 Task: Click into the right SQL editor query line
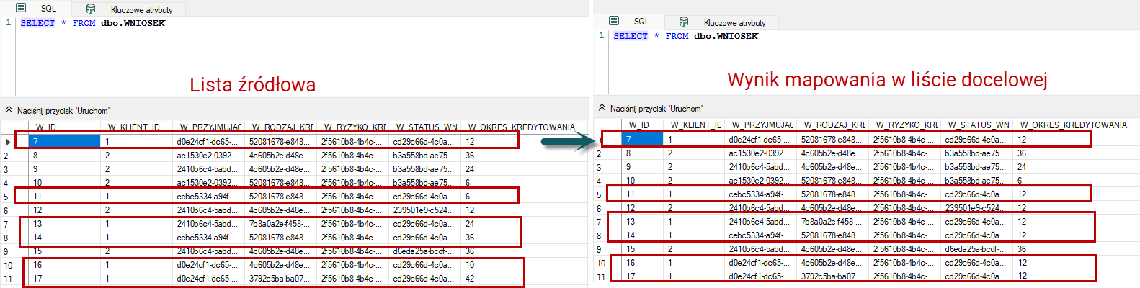(x=685, y=36)
